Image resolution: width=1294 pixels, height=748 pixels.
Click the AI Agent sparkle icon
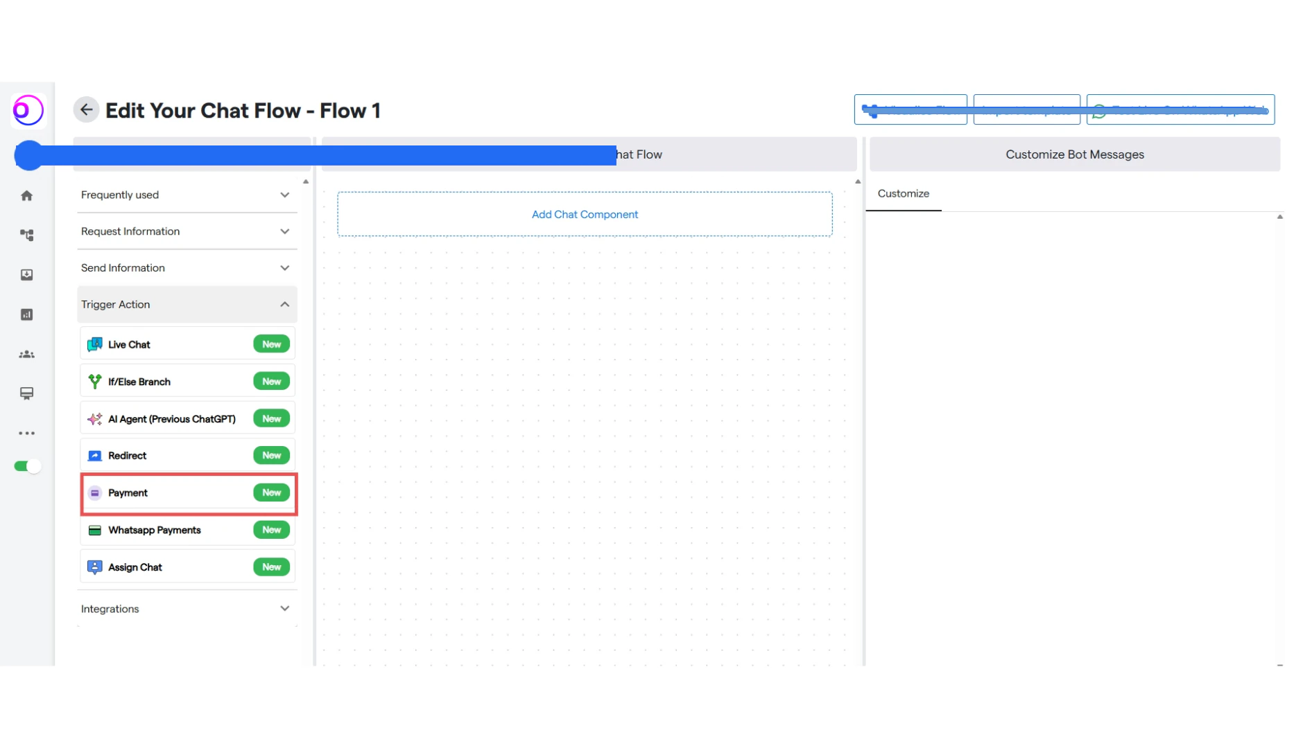95,419
